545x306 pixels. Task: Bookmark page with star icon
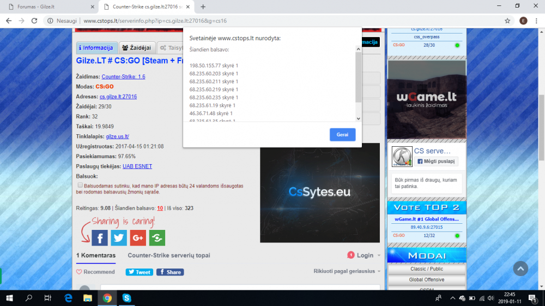[507, 21]
